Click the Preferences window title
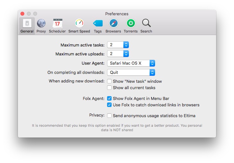This screenshot has height=163, width=234. pyautogui.click(x=117, y=14)
